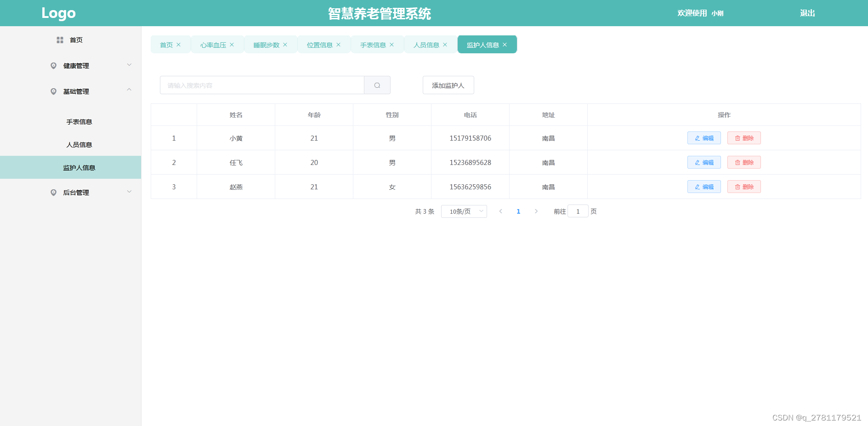Edit the 赵燕 row
The image size is (868, 426).
click(x=704, y=187)
